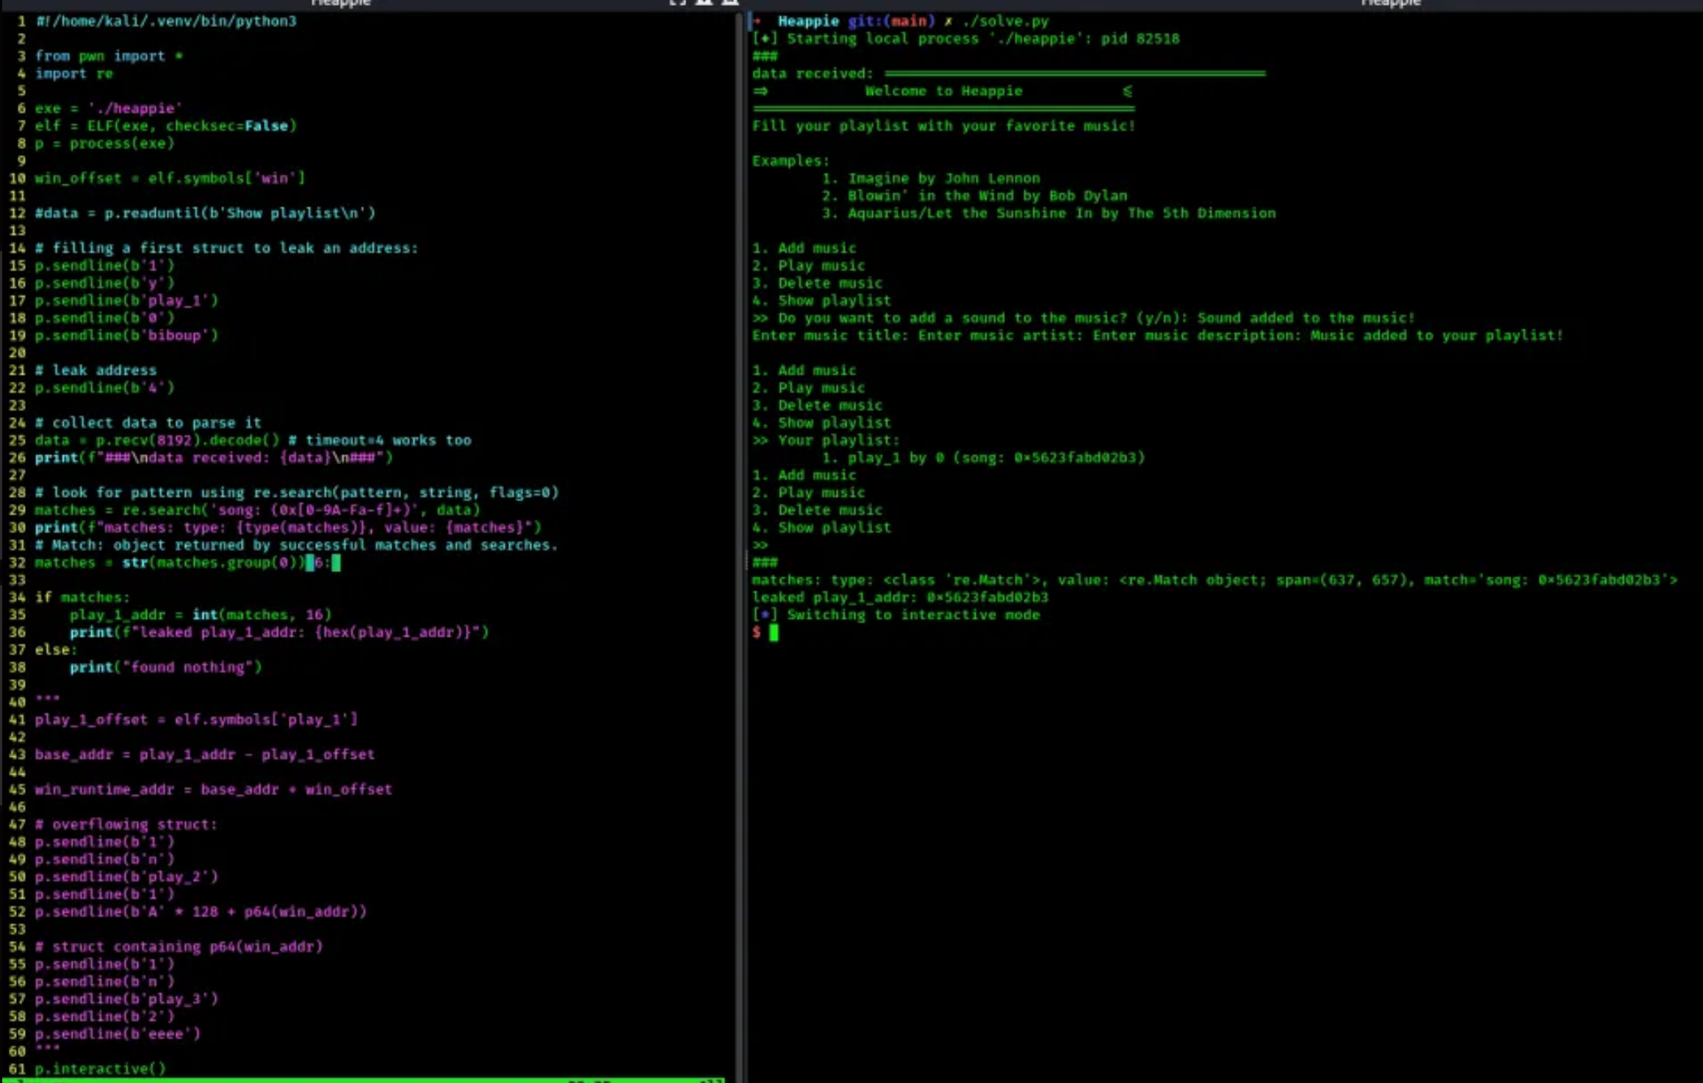Click 'Welcome to Heappie' banner text
The height and width of the screenshot is (1083, 1703).
pyautogui.click(x=943, y=91)
